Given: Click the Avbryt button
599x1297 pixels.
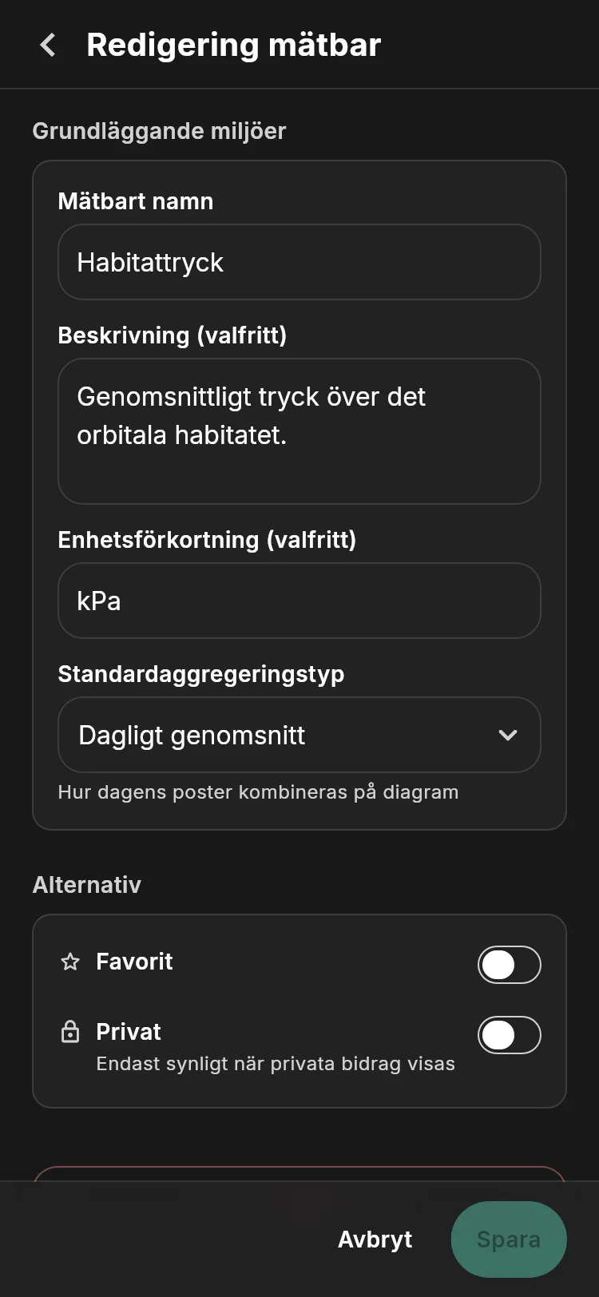Looking at the screenshot, I should click(x=375, y=1239).
